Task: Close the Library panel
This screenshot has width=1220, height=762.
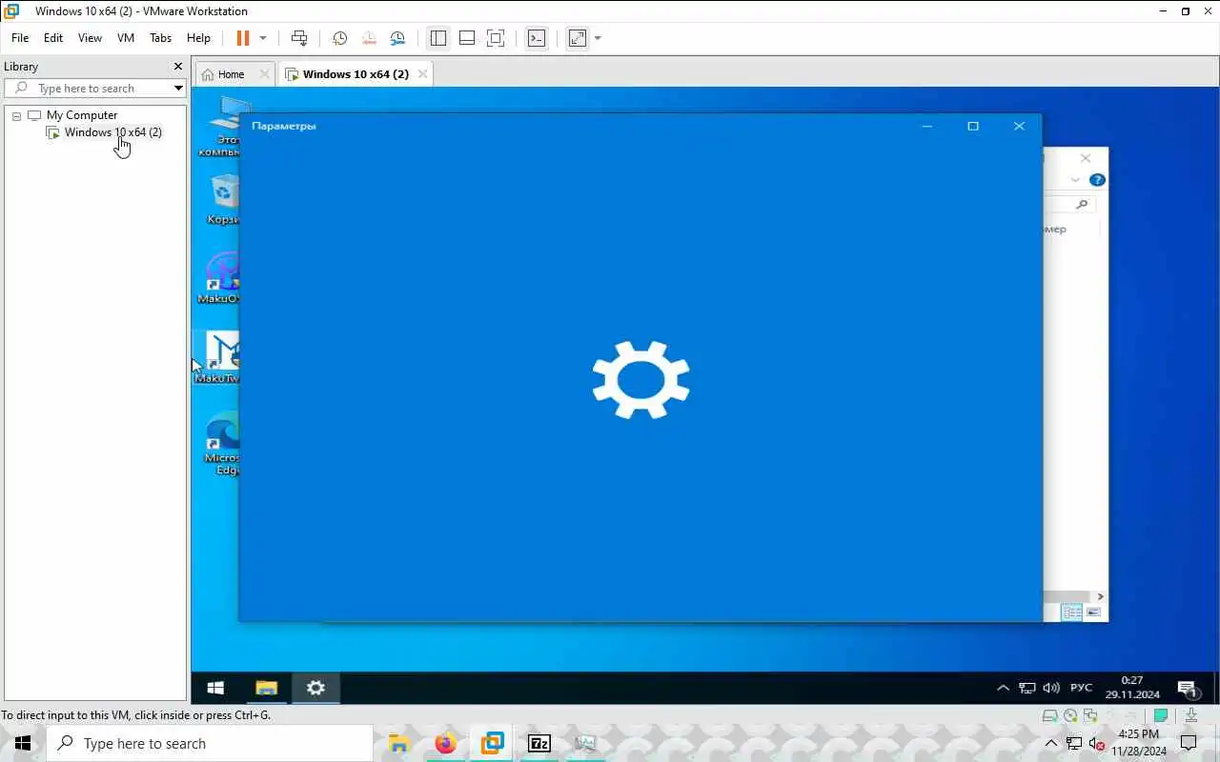Action: click(177, 67)
